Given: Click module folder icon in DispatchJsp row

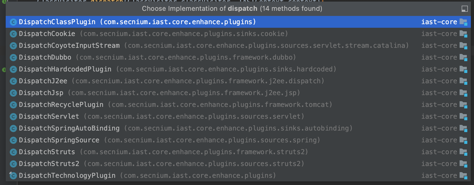Looking at the screenshot, I should pyautogui.click(x=463, y=93).
